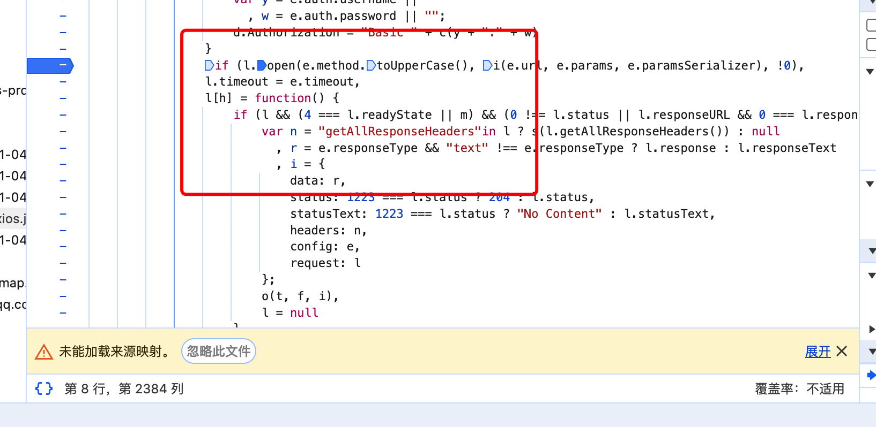Click the pretty-print curly braces icon
The width and height of the screenshot is (876, 427).
[x=44, y=388]
